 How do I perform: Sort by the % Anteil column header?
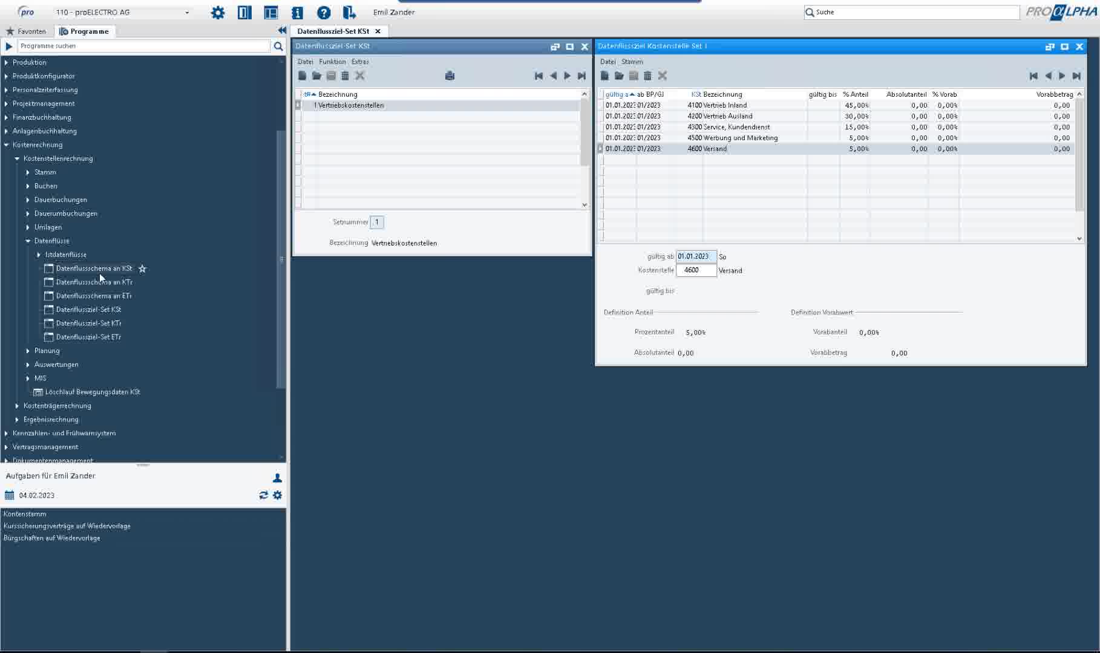point(856,94)
